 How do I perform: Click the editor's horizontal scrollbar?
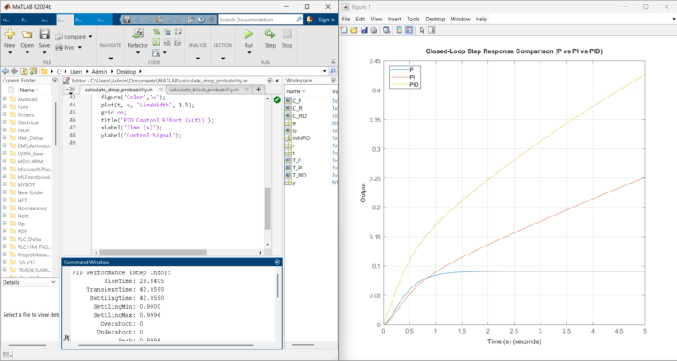click(153, 253)
